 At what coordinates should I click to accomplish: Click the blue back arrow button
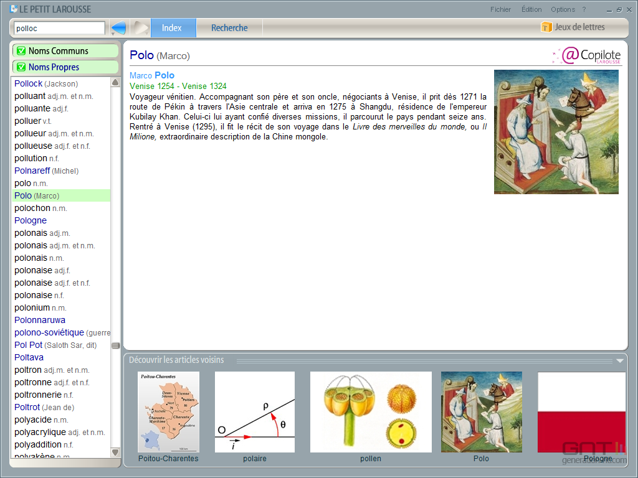click(x=118, y=28)
